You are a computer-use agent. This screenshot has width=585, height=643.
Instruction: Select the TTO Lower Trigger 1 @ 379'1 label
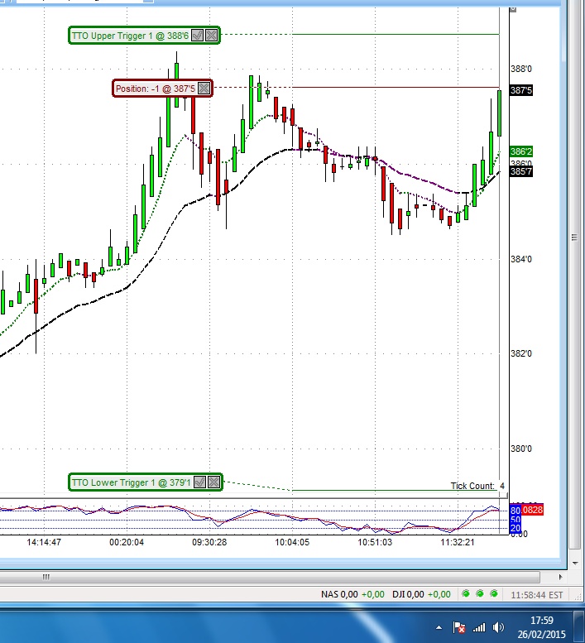click(x=132, y=482)
